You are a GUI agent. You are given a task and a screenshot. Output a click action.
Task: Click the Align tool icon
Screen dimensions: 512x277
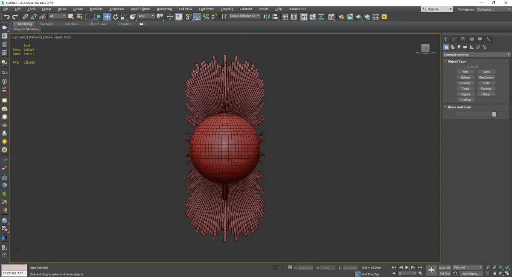click(x=275, y=17)
